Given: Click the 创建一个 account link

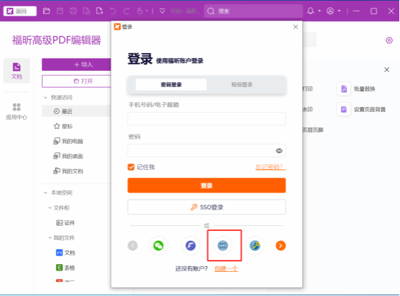Looking at the screenshot, I should click(226, 268).
